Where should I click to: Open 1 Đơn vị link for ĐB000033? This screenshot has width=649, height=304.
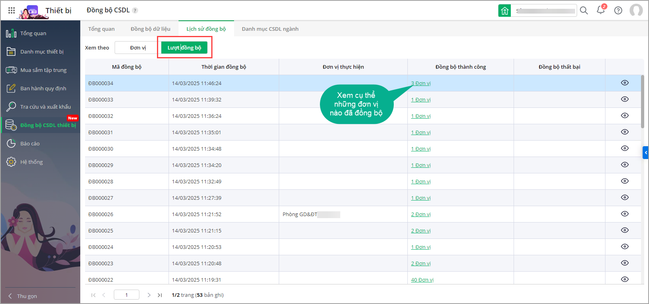click(x=421, y=99)
